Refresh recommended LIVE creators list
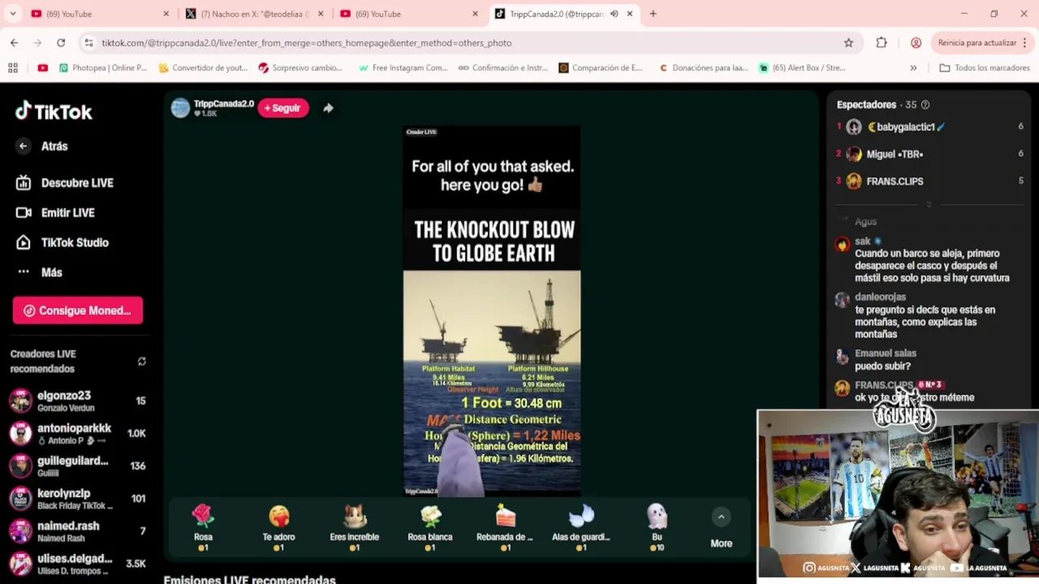Screen dimensions: 1039x584 (x=142, y=361)
